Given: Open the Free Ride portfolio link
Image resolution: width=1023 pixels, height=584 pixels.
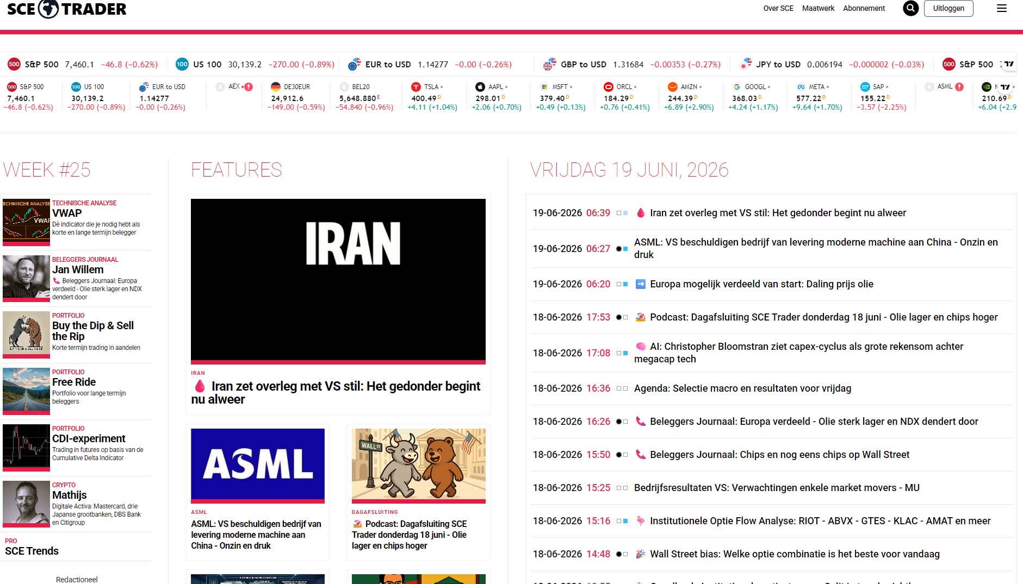Looking at the screenshot, I should tap(74, 382).
